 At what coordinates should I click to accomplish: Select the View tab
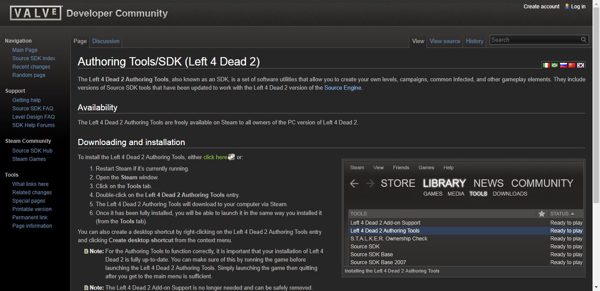coord(418,41)
